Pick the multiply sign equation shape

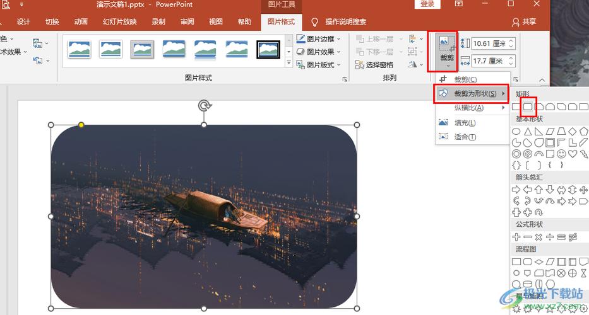(x=538, y=237)
